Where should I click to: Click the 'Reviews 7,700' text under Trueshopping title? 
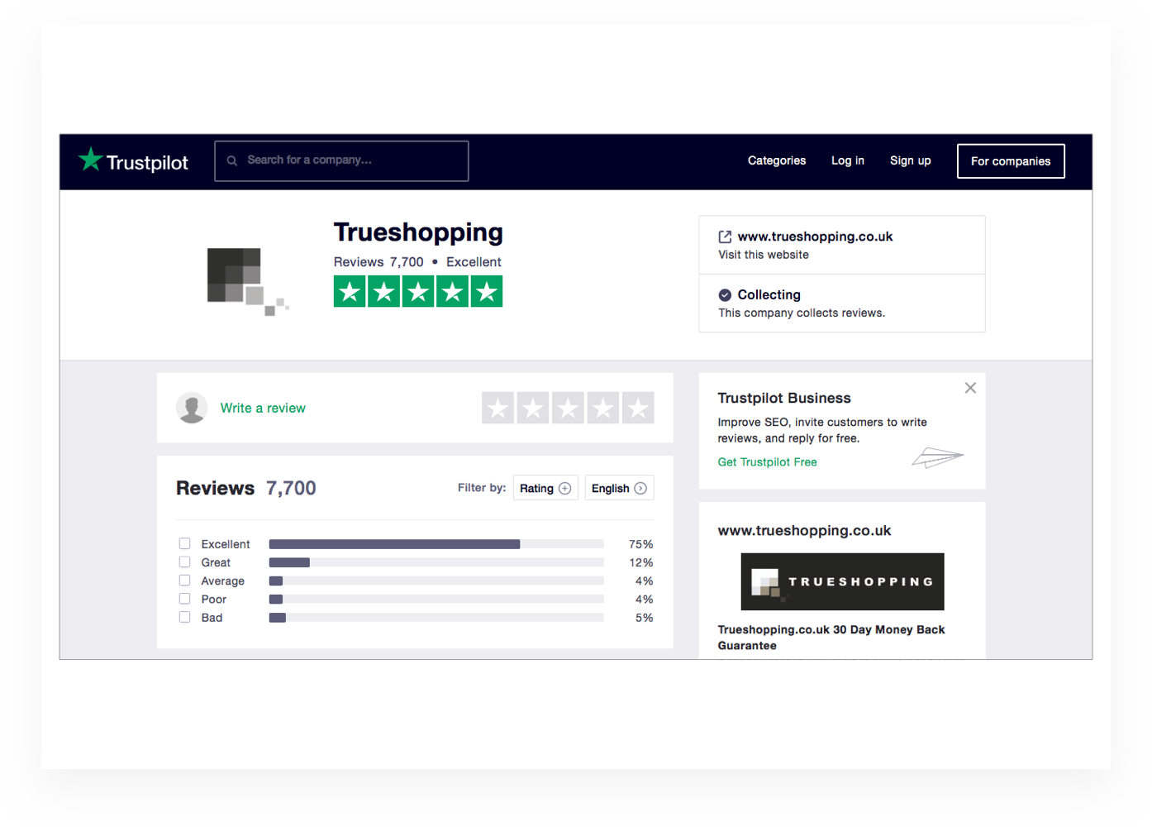click(x=378, y=262)
